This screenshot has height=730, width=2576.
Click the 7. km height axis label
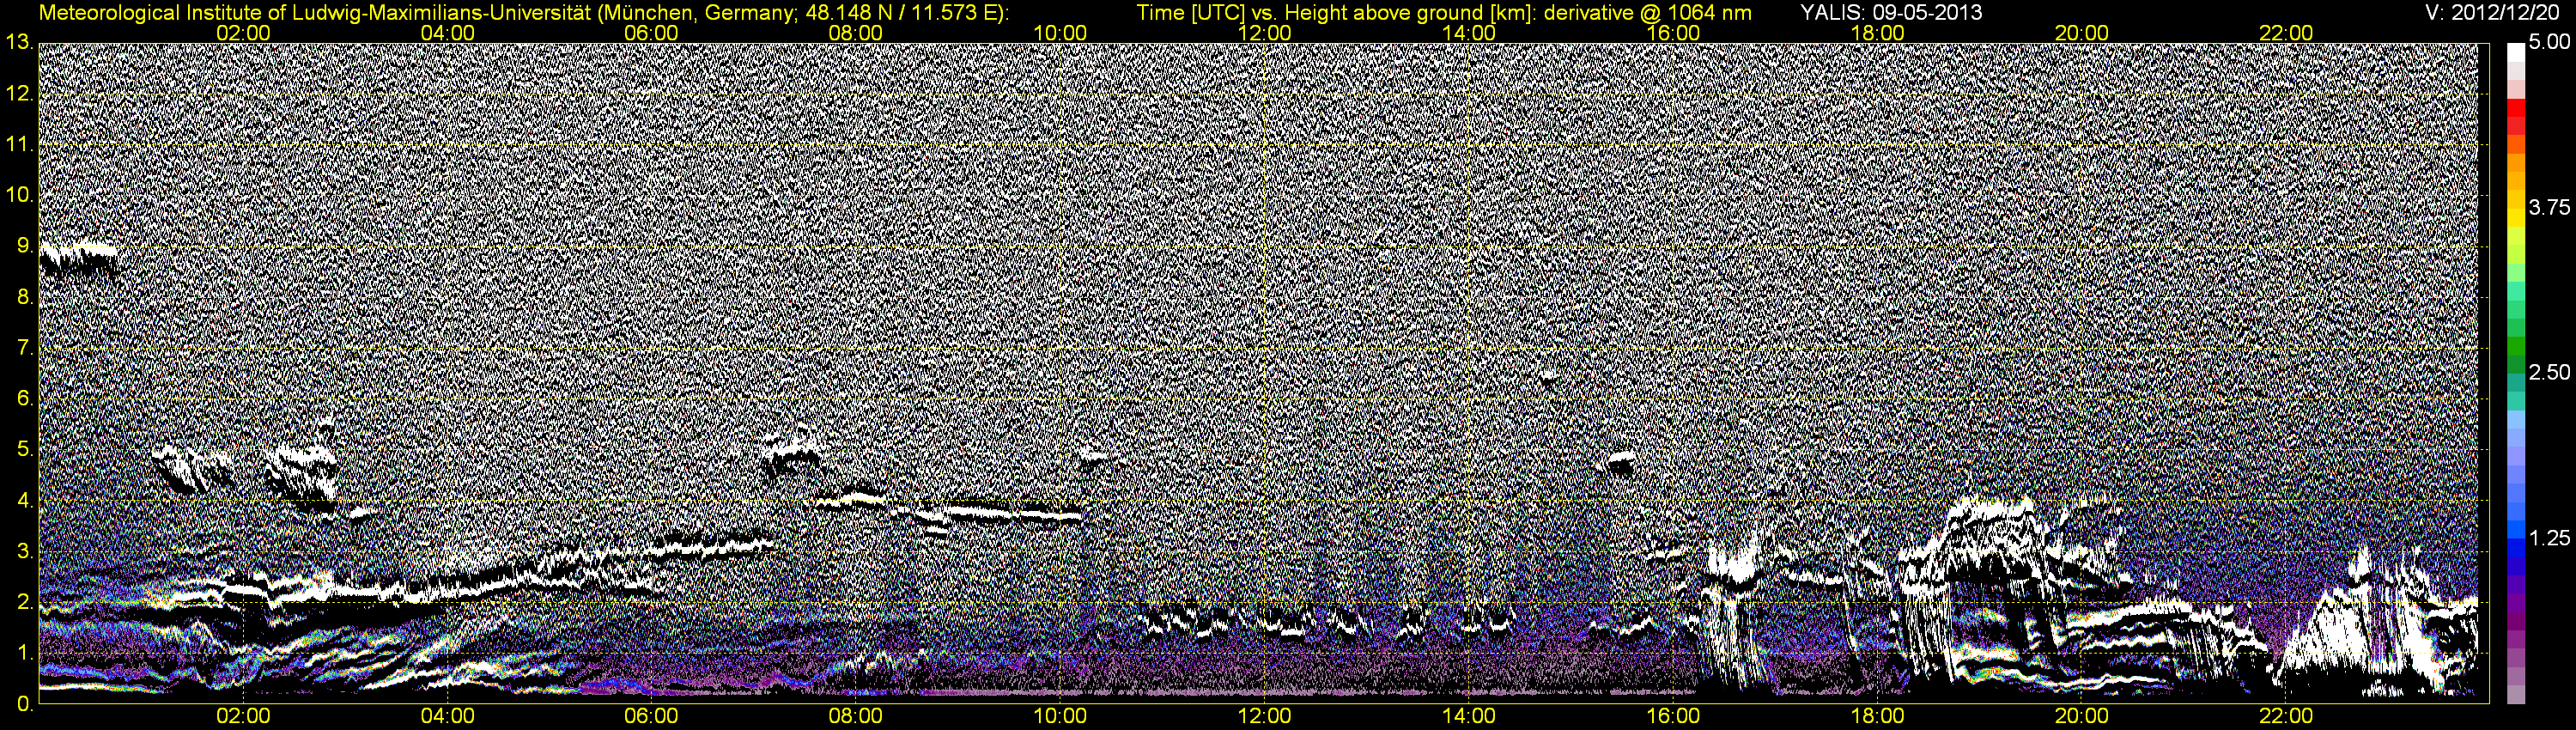[x=25, y=348]
